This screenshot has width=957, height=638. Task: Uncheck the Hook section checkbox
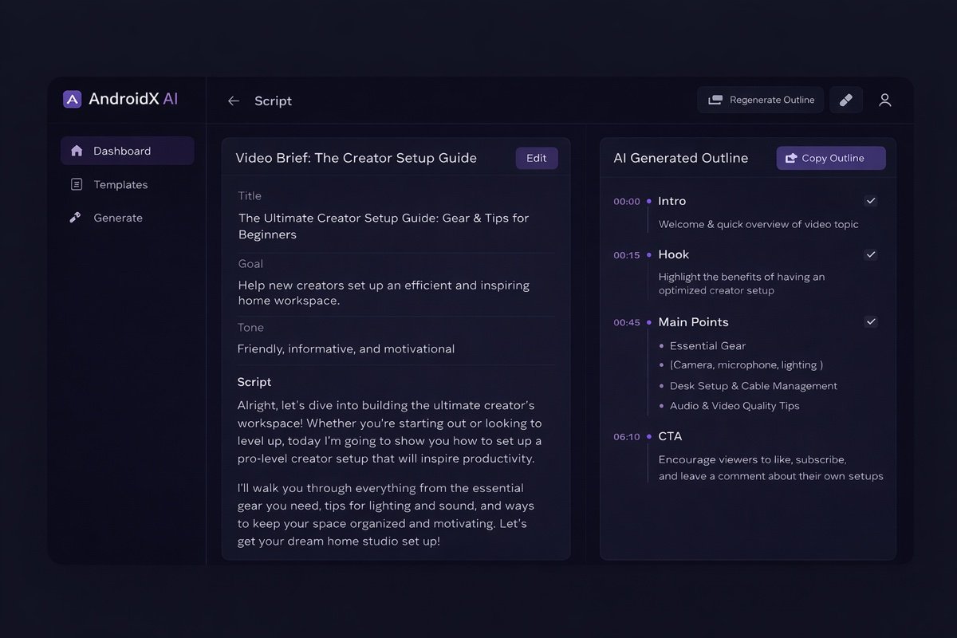(x=871, y=254)
